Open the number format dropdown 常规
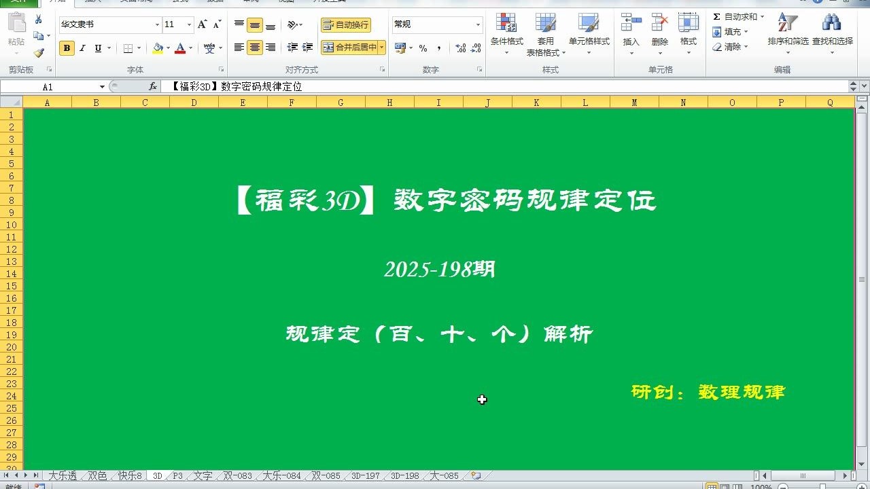Viewport: 870px width, 489px height. 478,24
